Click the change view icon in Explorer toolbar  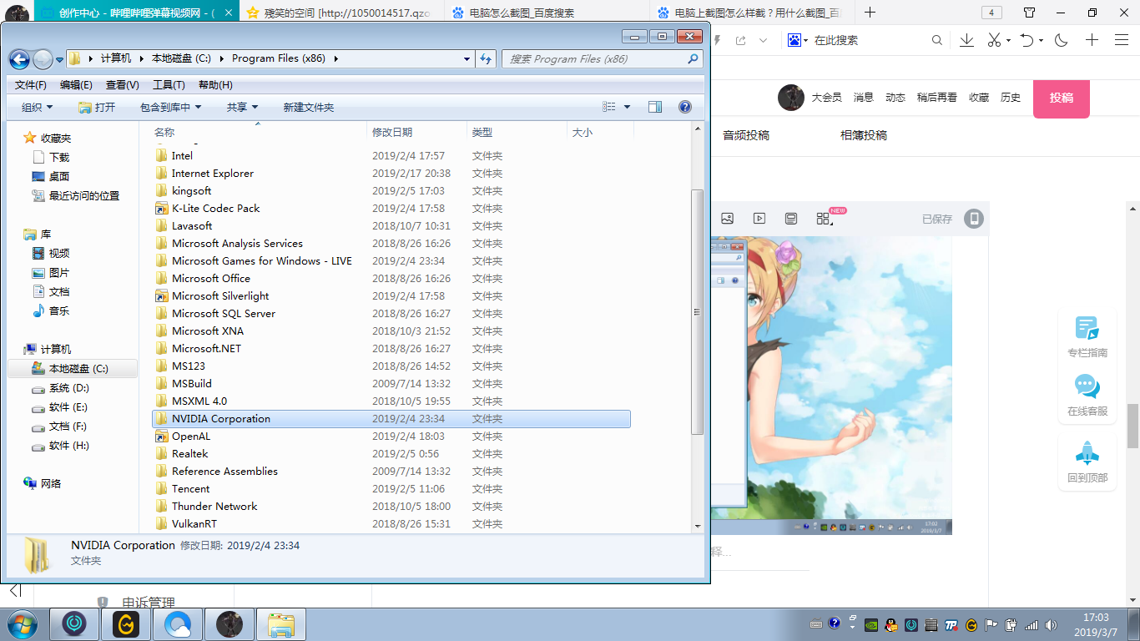[x=609, y=107]
